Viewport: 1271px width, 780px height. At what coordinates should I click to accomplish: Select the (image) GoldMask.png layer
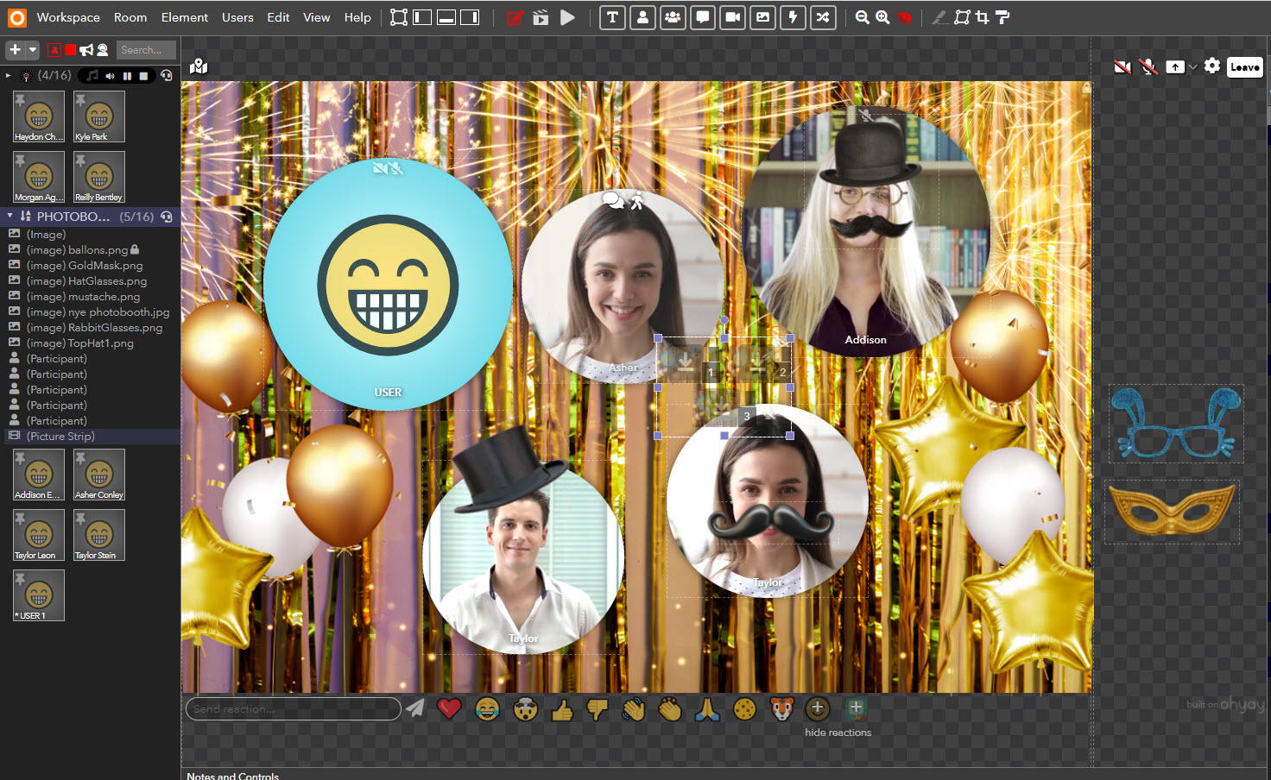(x=85, y=266)
